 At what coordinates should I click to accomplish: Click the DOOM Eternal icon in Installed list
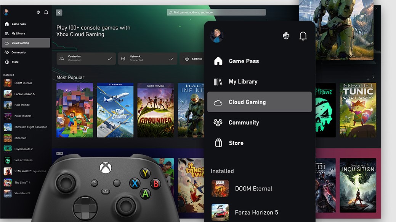coord(220,189)
